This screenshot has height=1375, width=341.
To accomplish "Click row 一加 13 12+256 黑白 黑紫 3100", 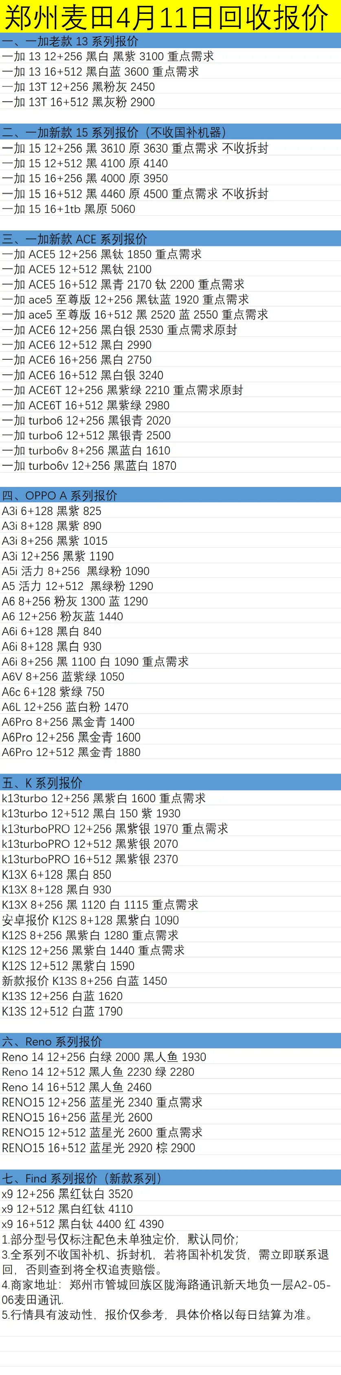I will coord(170,56).
